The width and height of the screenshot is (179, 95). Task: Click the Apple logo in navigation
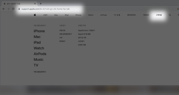click(35, 15)
